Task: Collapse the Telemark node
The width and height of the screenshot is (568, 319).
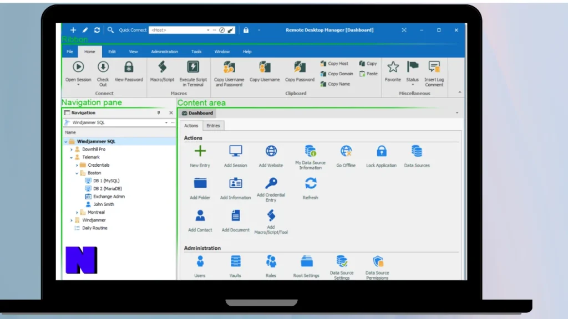Action: click(x=72, y=157)
